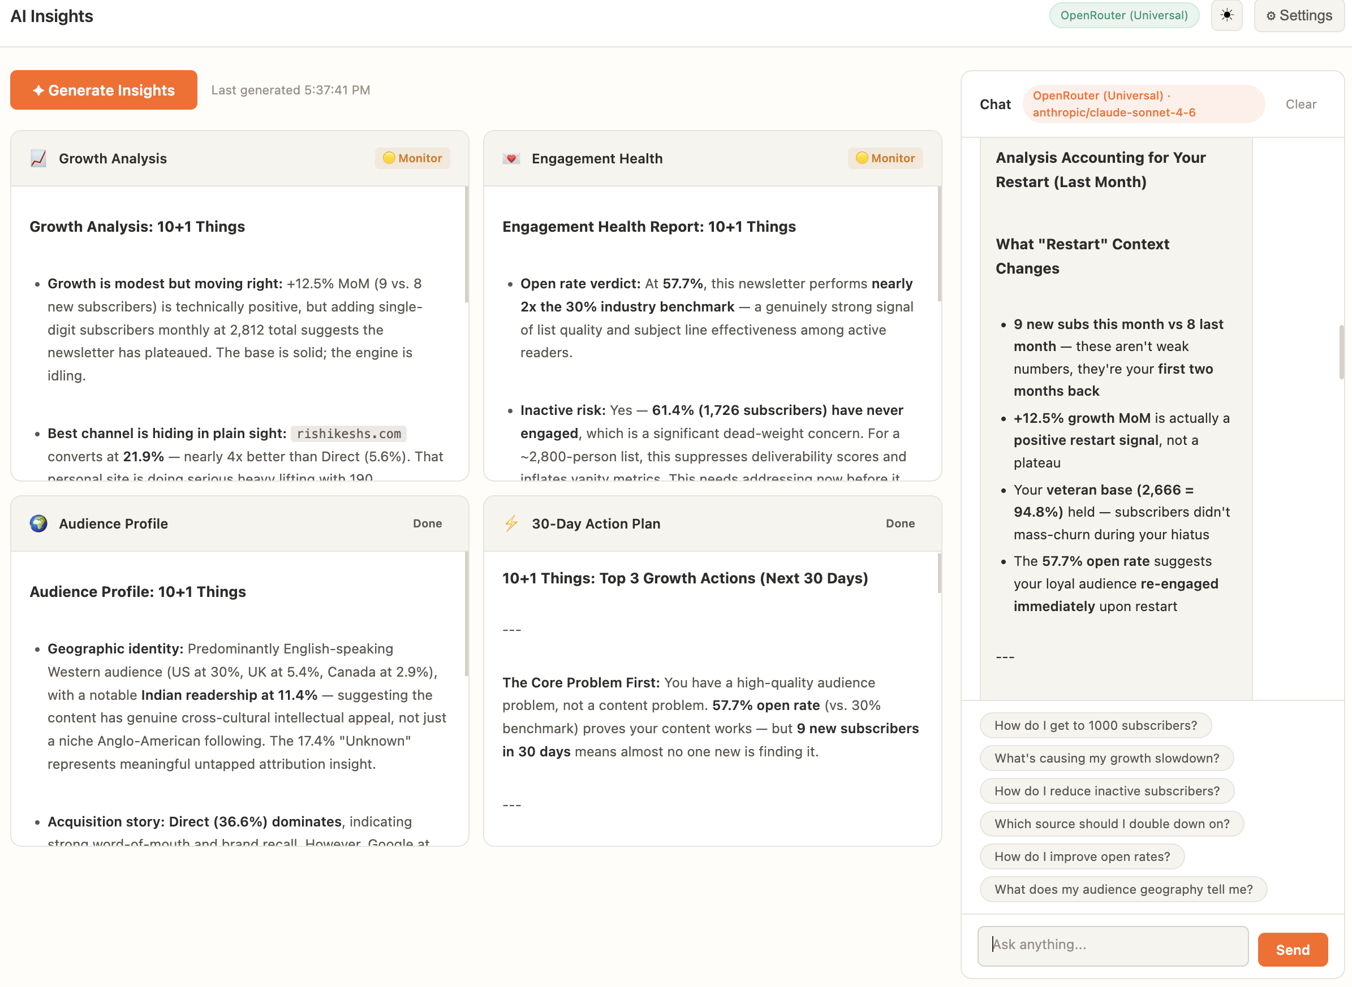Viewport: 1352px width, 987px height.
Task: Choose suggestion 'How do I reduce inactive subscribers?'
Action: [1107, 791]
